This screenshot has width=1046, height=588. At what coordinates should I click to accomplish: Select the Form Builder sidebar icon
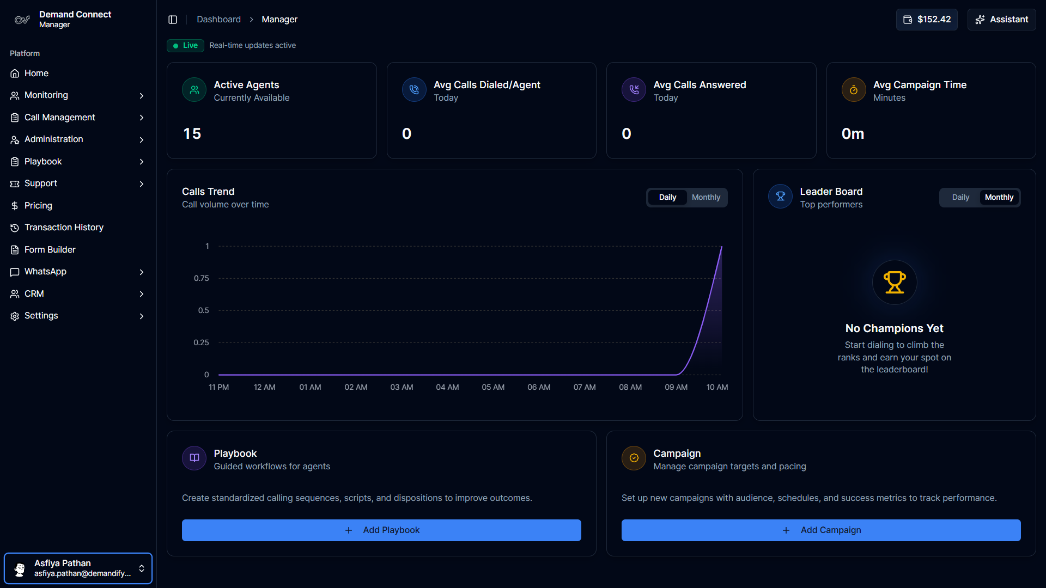(x=14, y=249)
